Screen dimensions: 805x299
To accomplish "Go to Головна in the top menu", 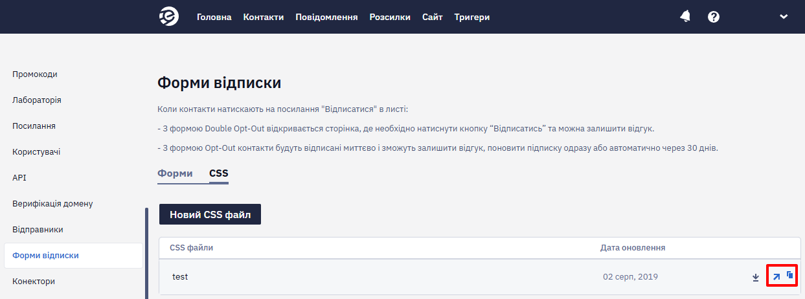I will [x=214, y=17].
